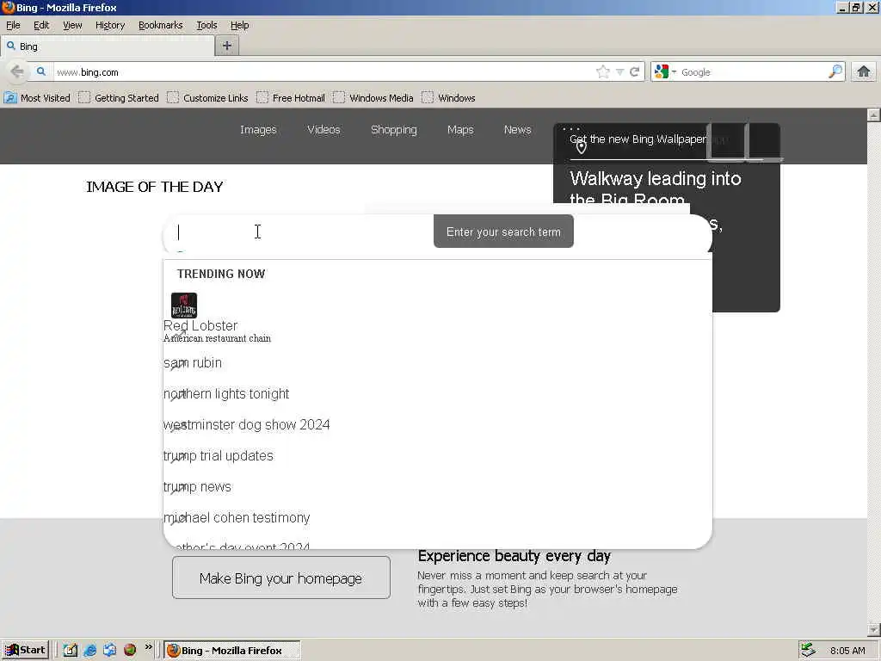The image size is (881, 661).
Task: Open the Firefox home page icon
Action: coord(864,71)
